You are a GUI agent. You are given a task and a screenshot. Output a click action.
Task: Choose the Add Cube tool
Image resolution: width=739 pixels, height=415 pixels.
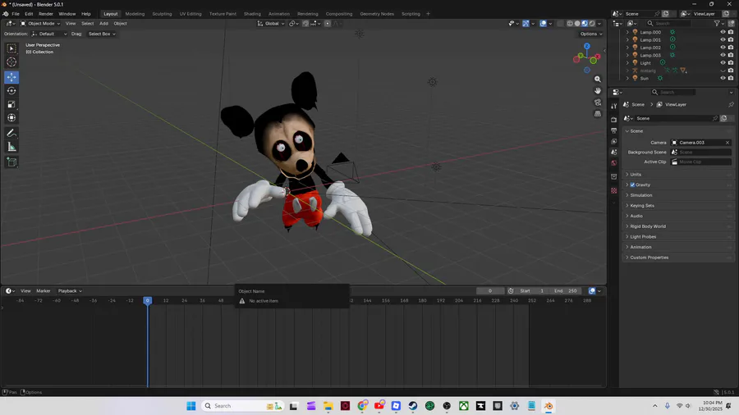tap(11, 162)
